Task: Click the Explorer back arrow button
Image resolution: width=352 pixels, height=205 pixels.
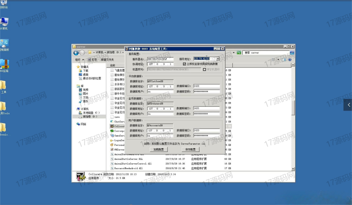Action: tap(76, 53)
